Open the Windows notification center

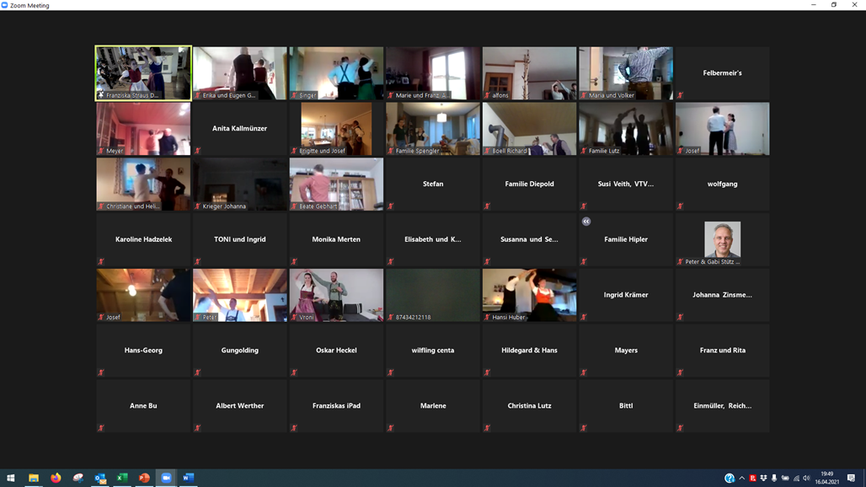tap(851, 479)
